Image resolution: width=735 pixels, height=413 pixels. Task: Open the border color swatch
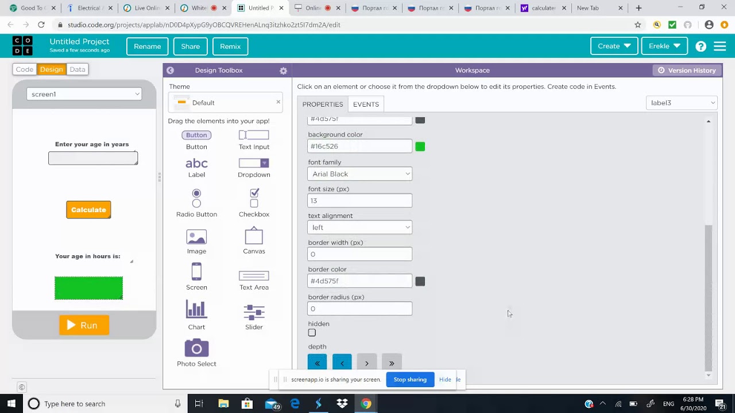click(x=420, y=282)
